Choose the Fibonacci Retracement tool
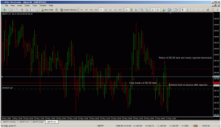Viewport: 221px width, 128px height. tap(213, 10)
